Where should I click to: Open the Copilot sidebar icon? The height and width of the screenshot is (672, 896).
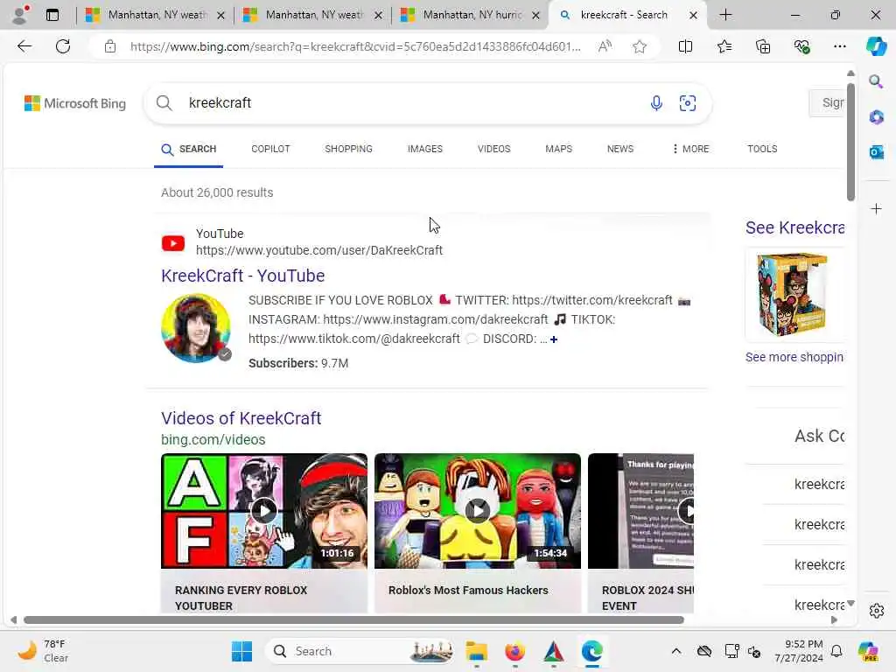[876, 46]
